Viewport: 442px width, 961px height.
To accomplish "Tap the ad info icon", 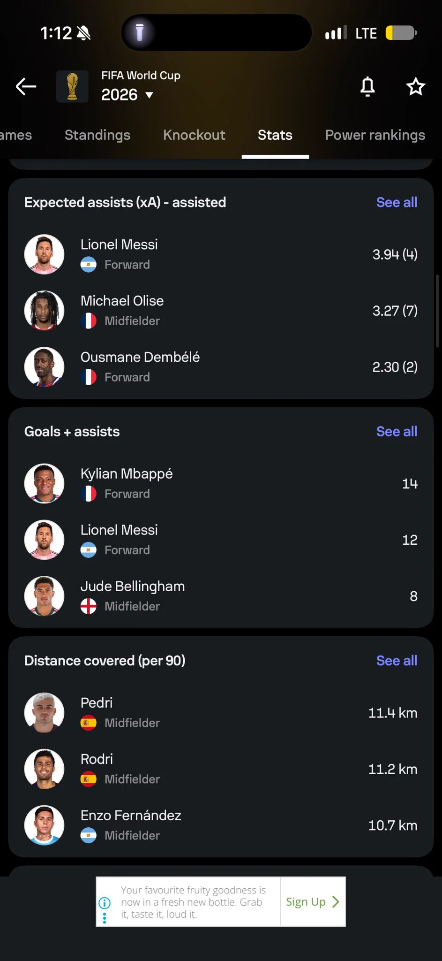I will [x=105, y=903].
